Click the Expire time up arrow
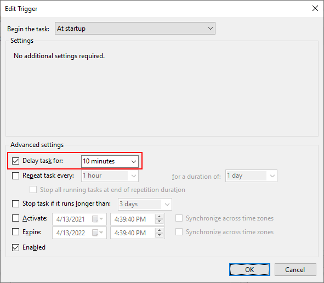The height and width of the screenshot is (283, 324). 159,230
